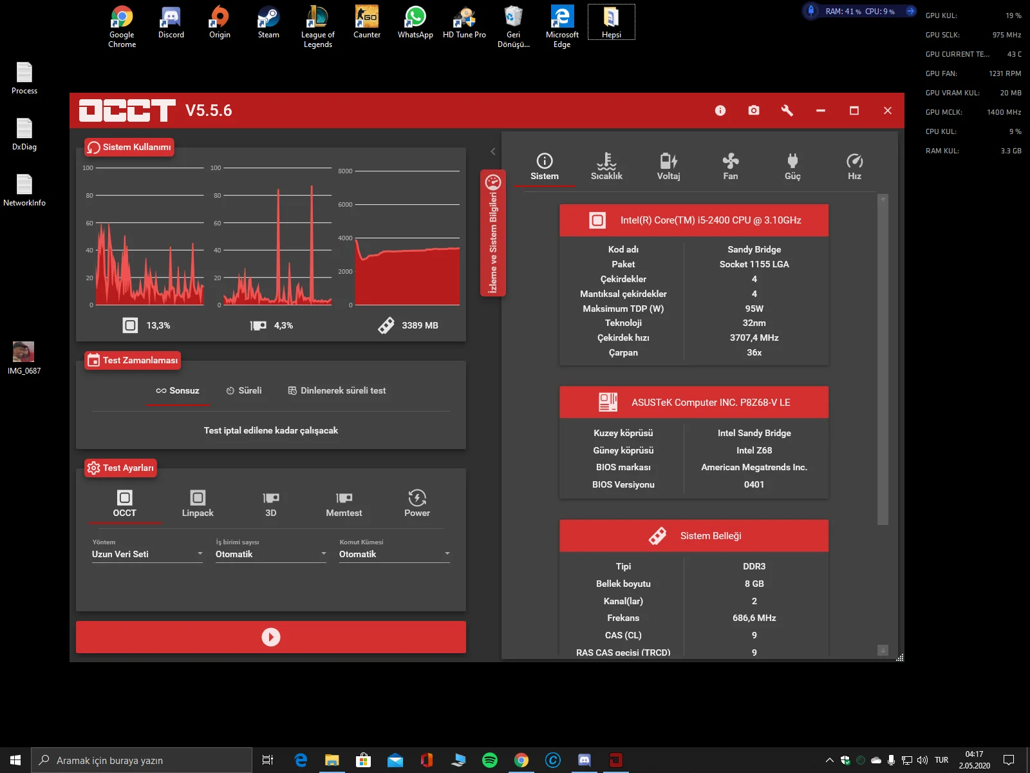Open the notification center icon
The width and height of the screenshot is (1030, 773).
(x=1009, y=760)
